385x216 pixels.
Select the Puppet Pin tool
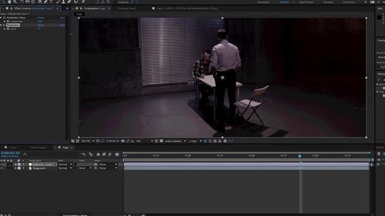pos(83,2)
